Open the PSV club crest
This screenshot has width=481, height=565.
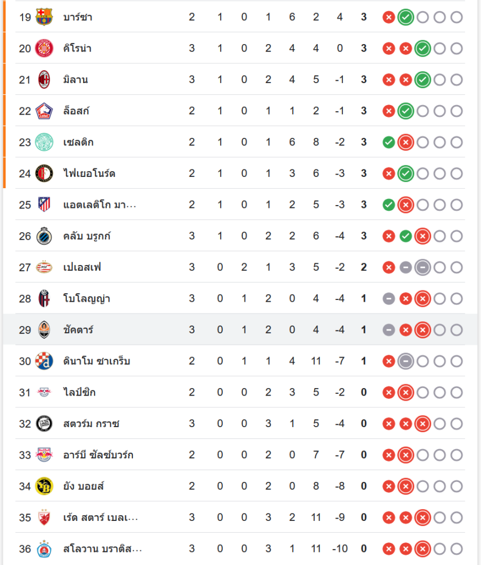tap(44, 267)
